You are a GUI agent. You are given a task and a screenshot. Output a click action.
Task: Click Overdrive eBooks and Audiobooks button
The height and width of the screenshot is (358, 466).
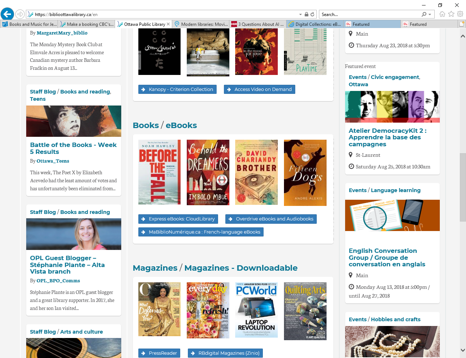(x=271, y=219)
